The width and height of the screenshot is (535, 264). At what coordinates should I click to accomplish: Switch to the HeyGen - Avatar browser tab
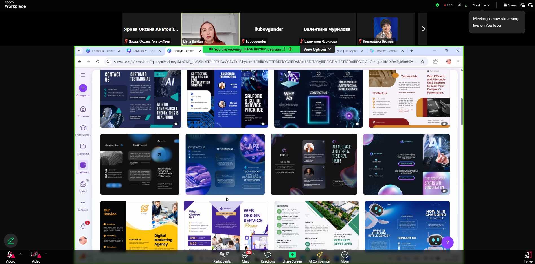386,51
